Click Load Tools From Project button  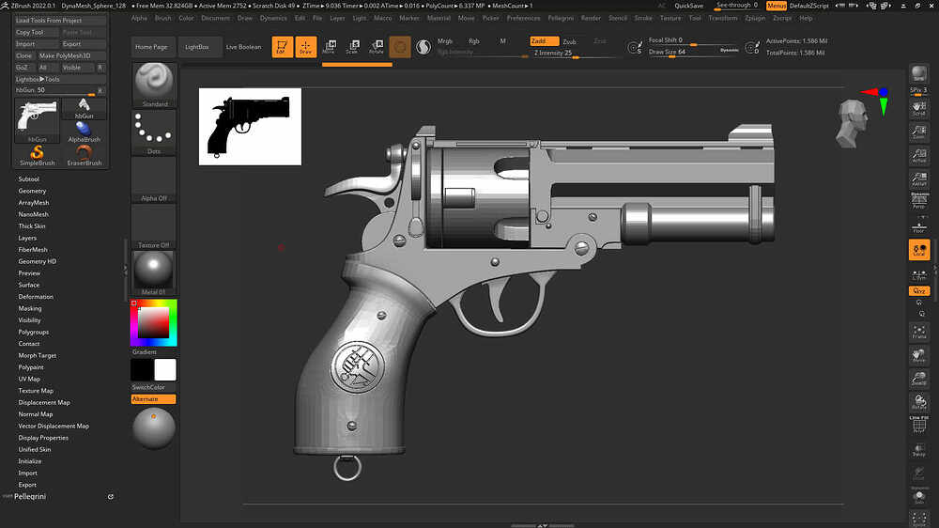tap(60, 21)
